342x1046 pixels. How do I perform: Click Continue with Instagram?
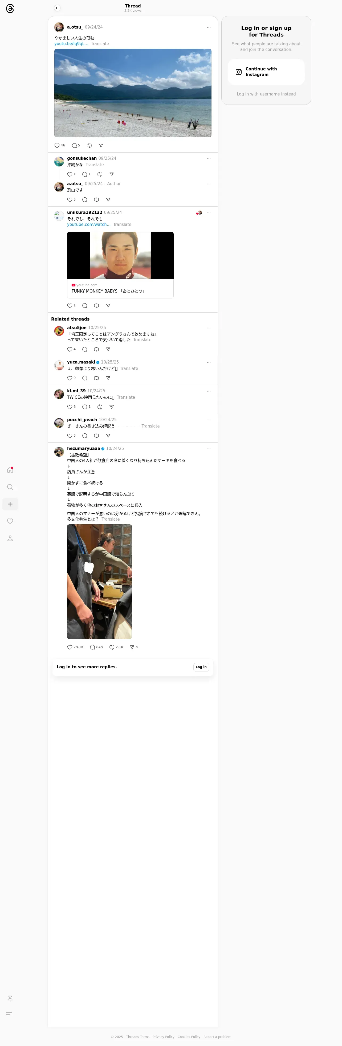[266, 72]
